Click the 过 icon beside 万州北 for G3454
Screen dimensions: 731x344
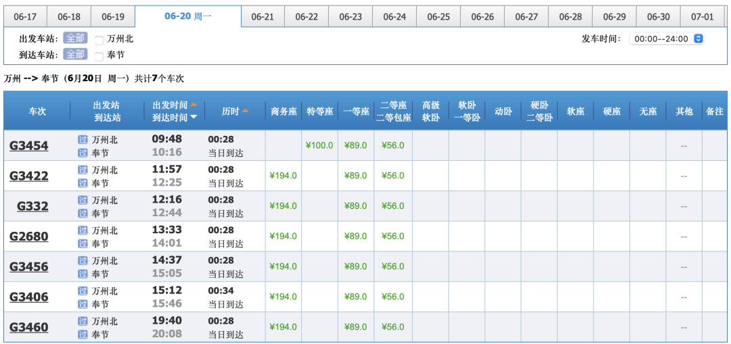point(83,140)
